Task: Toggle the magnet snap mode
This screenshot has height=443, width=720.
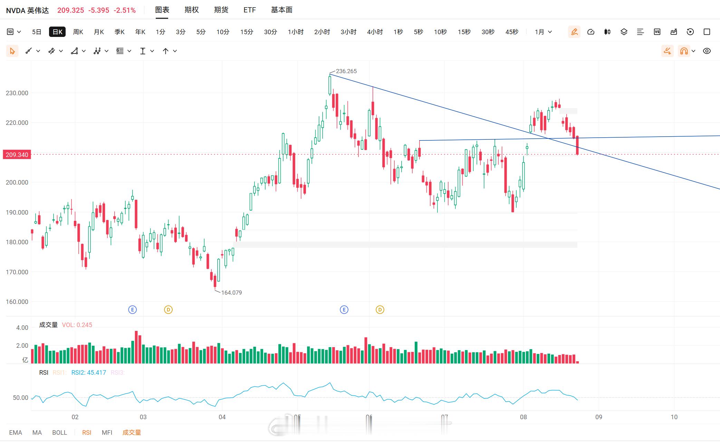Action: (684, 51)
